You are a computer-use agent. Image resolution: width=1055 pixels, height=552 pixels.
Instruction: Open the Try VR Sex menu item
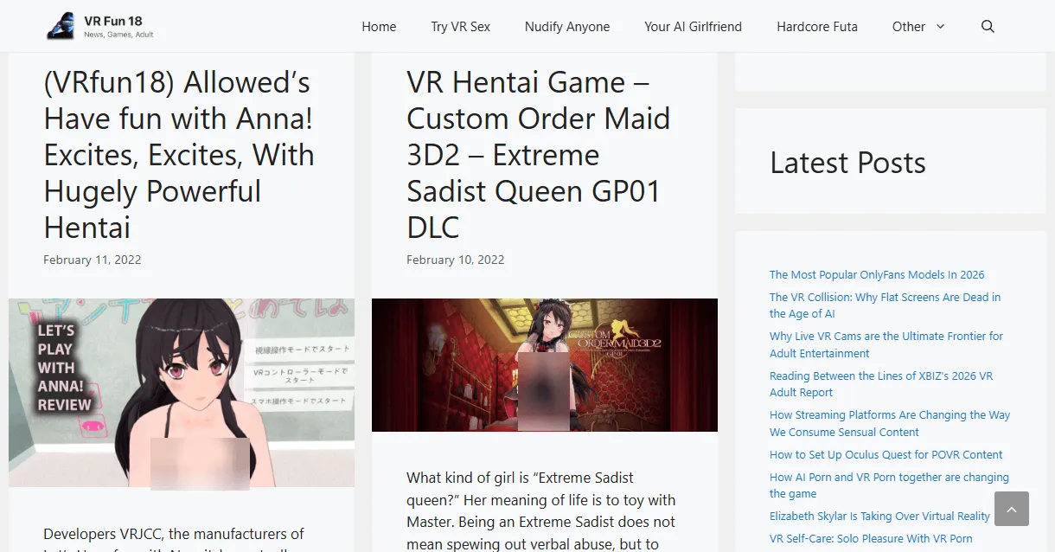tap(460, 27)
